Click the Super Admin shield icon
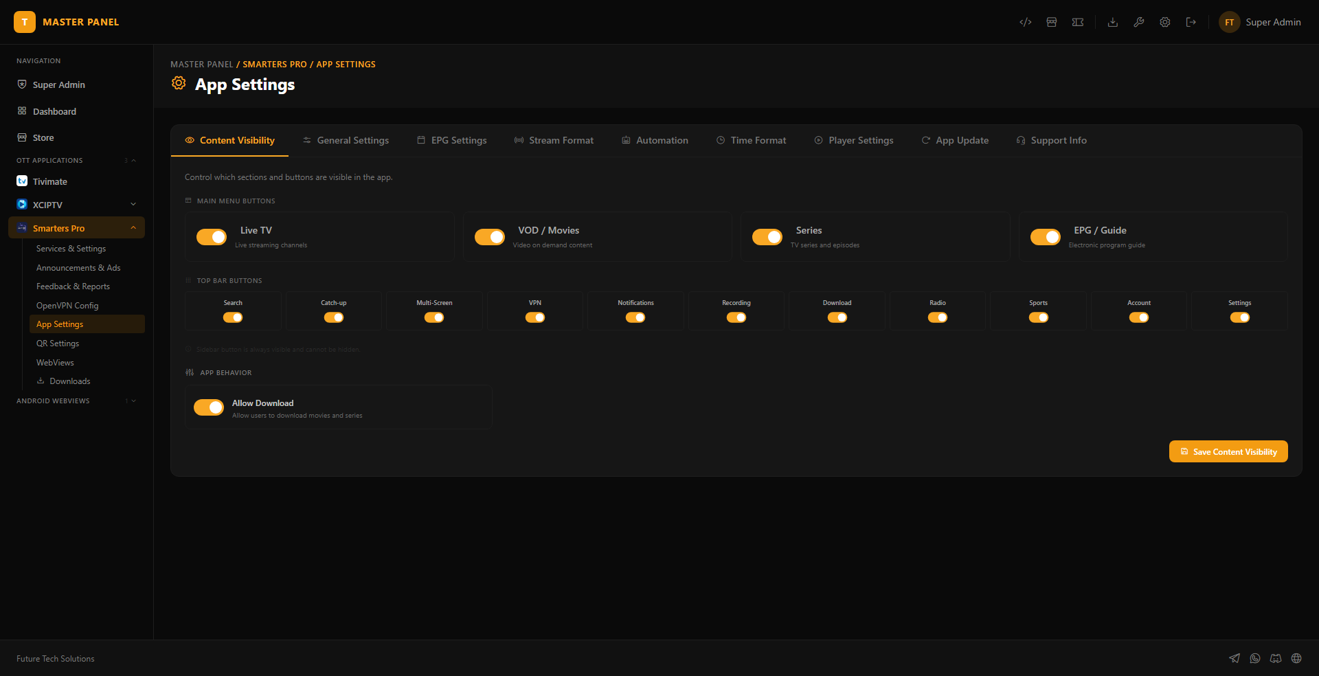 click(x=22, y=84)
